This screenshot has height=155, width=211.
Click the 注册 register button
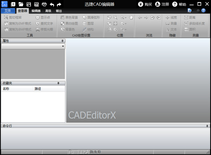[162, 4]
